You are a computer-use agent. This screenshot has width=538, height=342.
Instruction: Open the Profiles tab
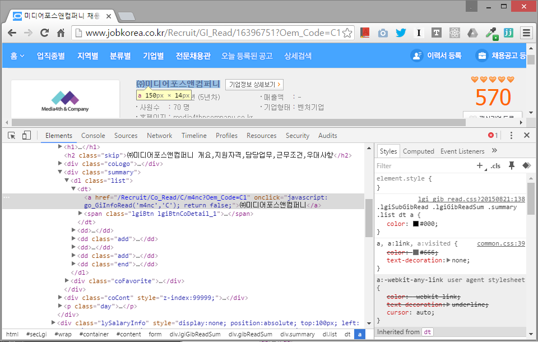pos(226,136)
